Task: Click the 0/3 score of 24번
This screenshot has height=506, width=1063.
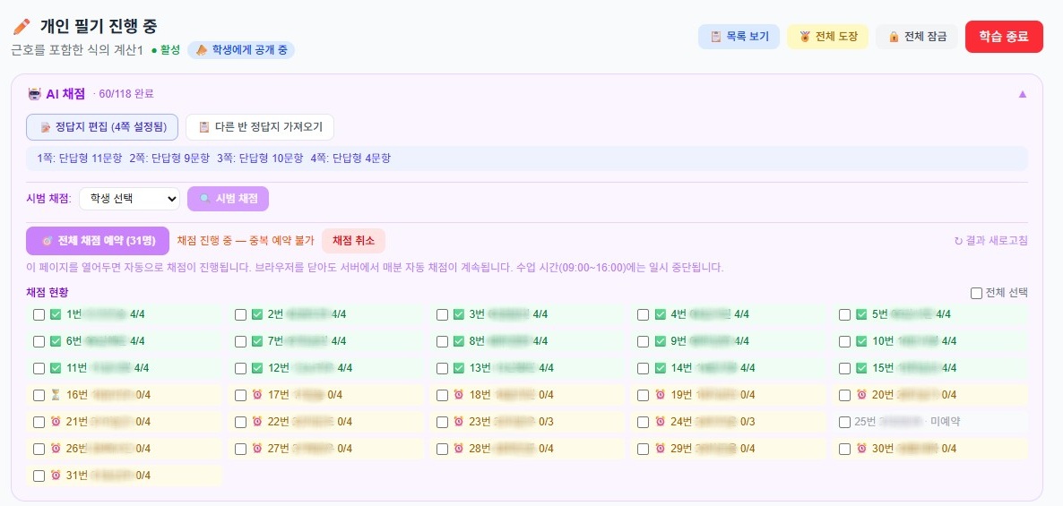Action: [748, 422]
